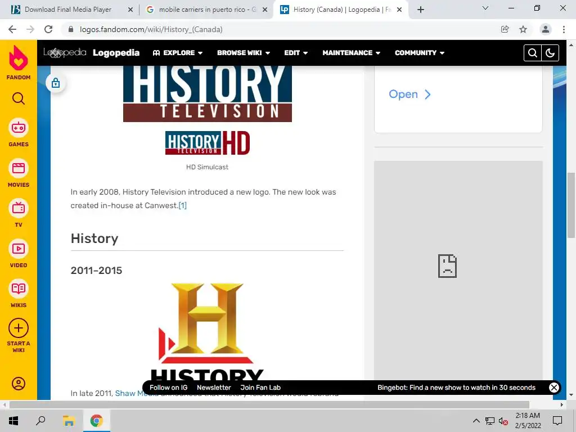The height and width of the screenshot is (432, 576).
Task: Open the Windows notification center
Action: tap(557, 421)
